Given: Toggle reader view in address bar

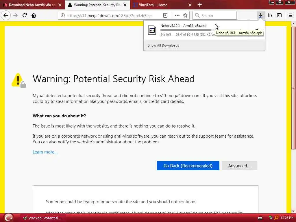Looking at the screenshot, I should click(165, 16).
